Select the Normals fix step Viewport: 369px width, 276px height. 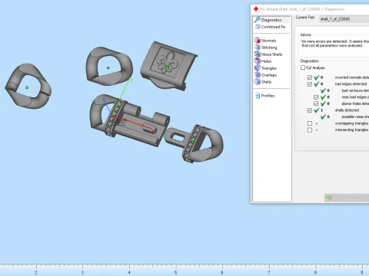265,41
